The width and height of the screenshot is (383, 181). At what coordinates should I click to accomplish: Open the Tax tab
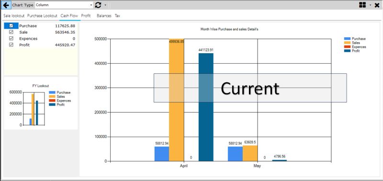tap(117, 16)
